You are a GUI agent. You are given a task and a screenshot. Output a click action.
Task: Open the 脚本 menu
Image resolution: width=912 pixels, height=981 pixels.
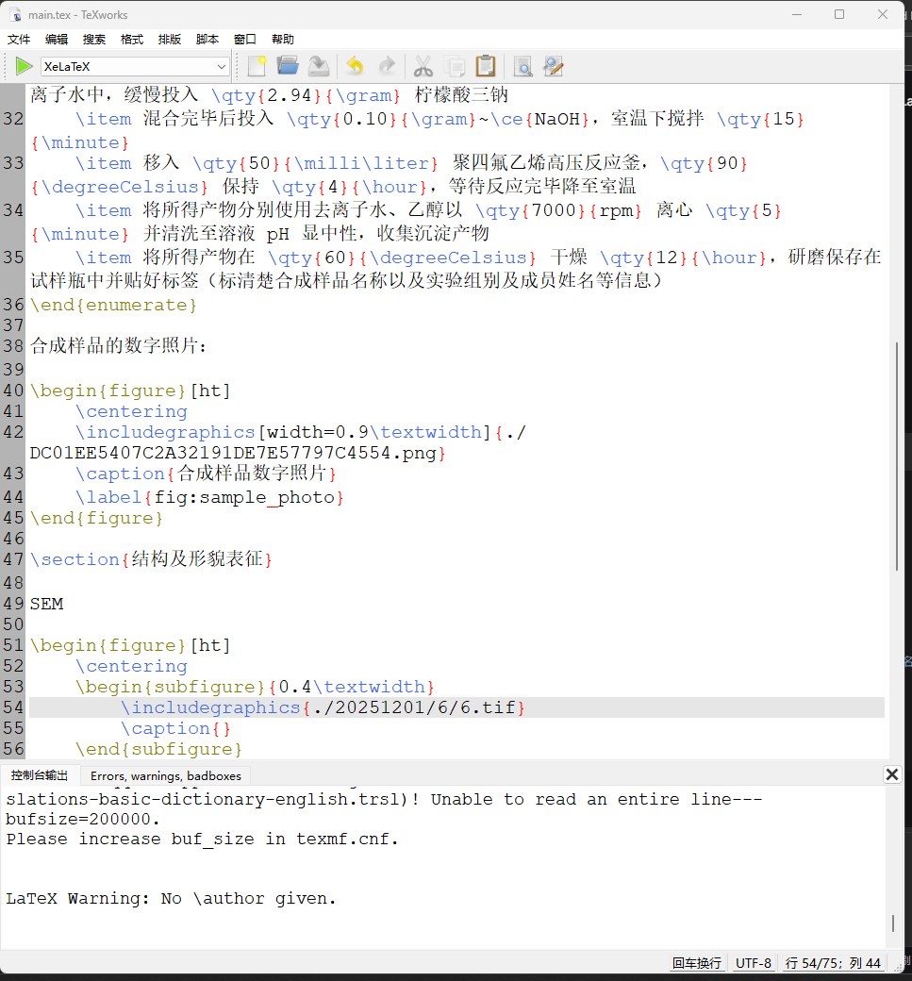[x=207, y=40]
